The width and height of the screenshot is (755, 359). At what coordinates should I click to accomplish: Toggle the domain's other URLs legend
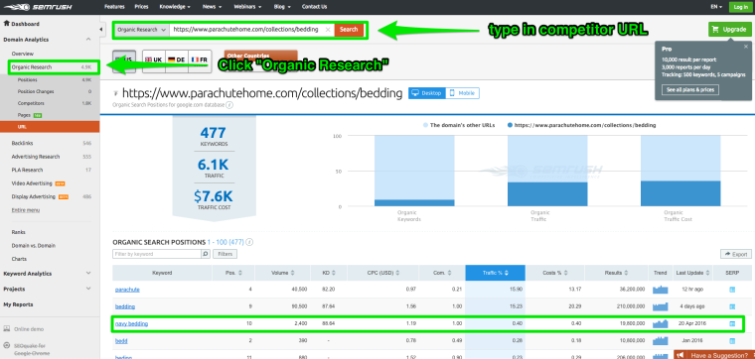pyautogui.click(x=459, y=125)
